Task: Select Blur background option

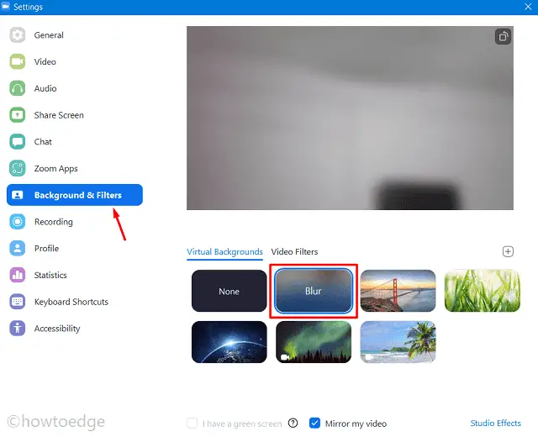Action: tap(314, 291)
